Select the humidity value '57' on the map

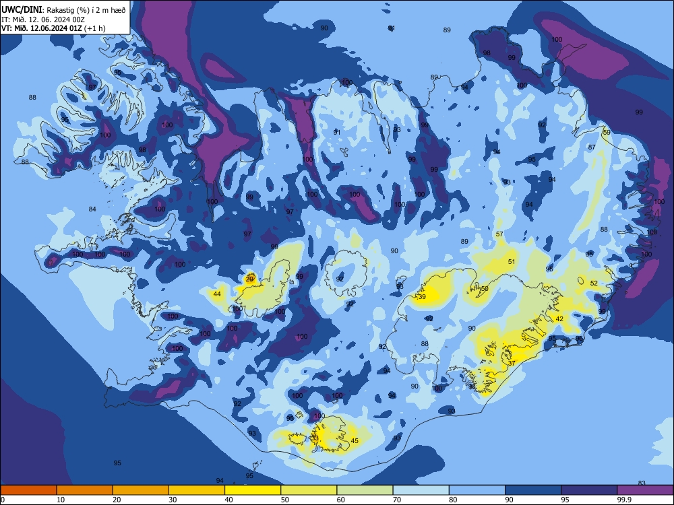[499, 234]
